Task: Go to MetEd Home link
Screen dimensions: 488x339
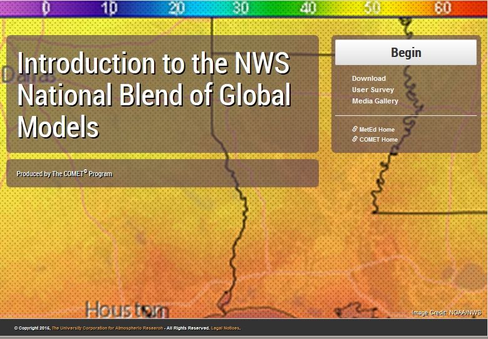Action: coord(377,130)
